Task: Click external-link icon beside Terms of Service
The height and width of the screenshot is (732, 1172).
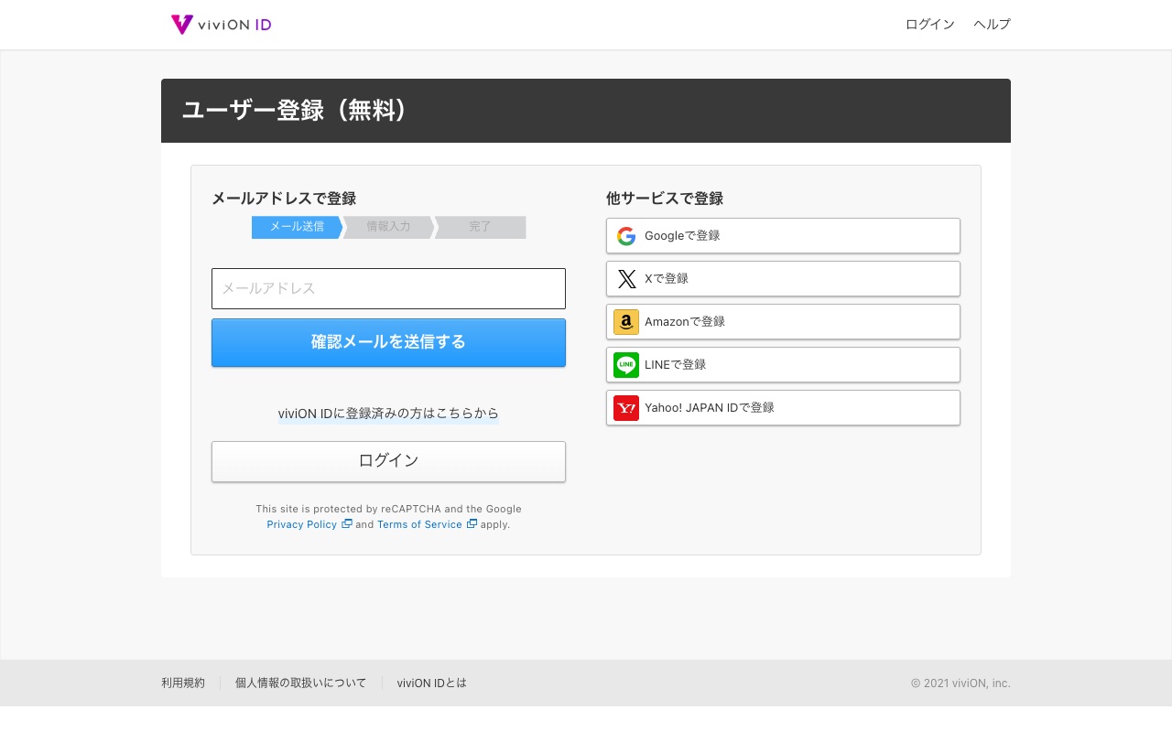Action: pos(472,524)
